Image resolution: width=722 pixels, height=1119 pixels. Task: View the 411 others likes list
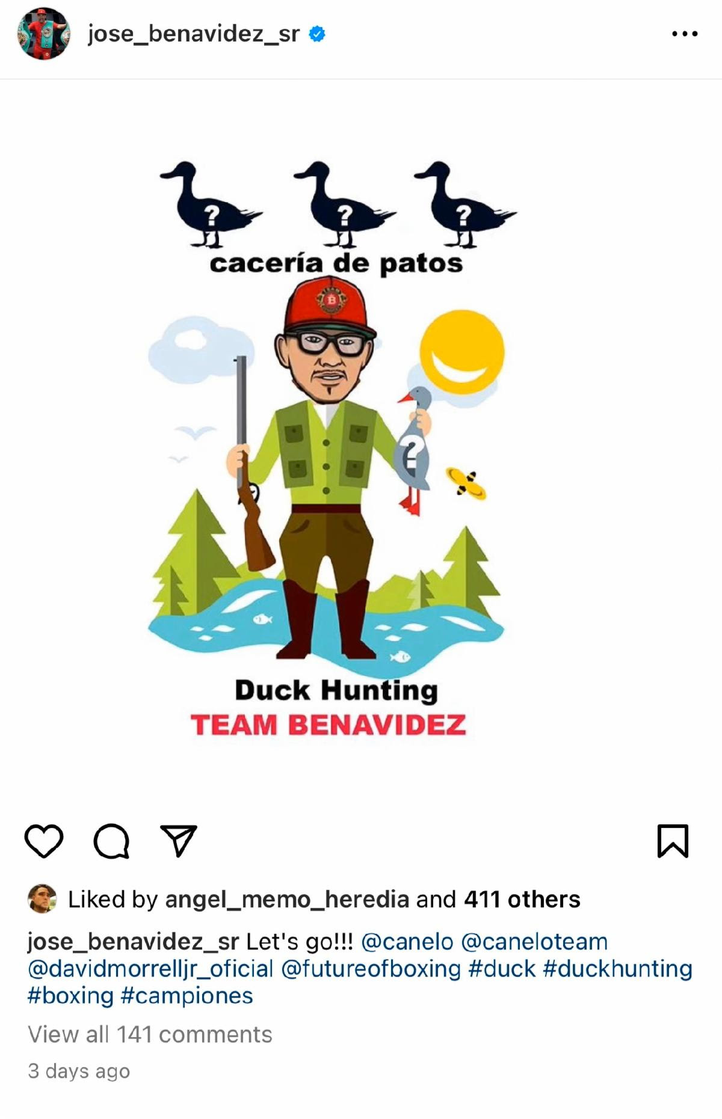(x=522, y=900)
